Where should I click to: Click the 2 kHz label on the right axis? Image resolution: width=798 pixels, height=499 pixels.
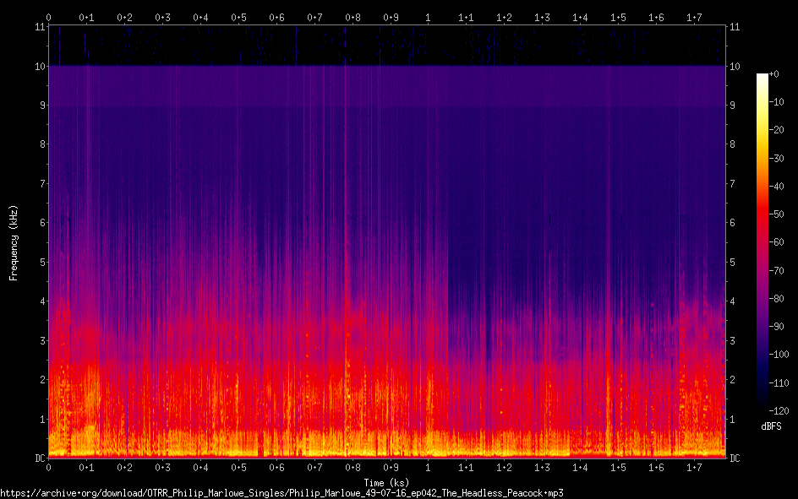pos(733,380)
